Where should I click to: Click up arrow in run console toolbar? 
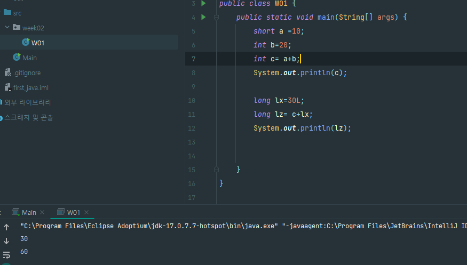pos(6,228)
